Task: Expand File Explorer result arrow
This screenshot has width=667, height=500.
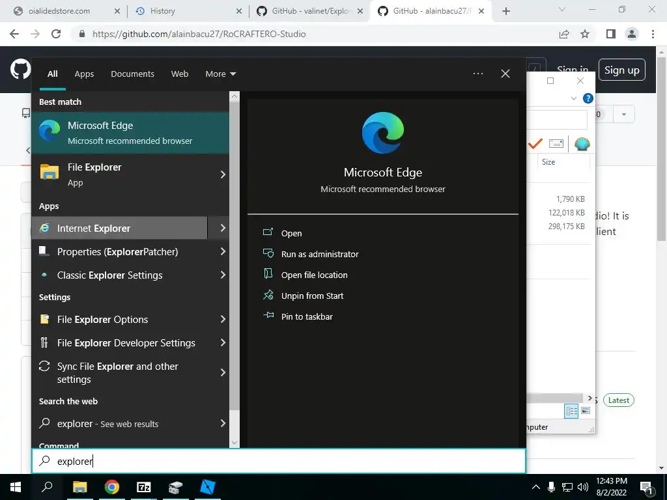Action: tap(223, 174)
